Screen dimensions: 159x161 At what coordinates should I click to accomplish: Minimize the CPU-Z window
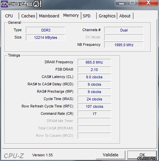coord(121,3)
